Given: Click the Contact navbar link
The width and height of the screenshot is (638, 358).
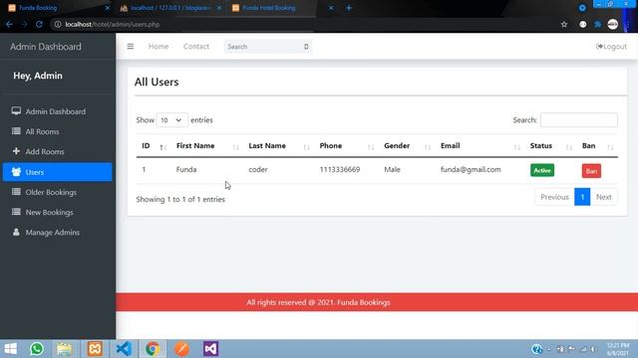Looking at the screenshot, I should [196, 47].
